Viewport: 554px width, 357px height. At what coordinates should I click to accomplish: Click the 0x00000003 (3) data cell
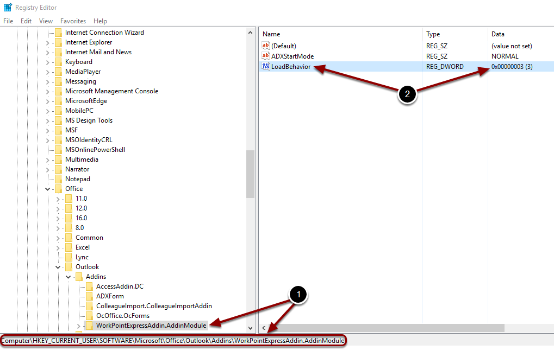(x=512, y=67)
